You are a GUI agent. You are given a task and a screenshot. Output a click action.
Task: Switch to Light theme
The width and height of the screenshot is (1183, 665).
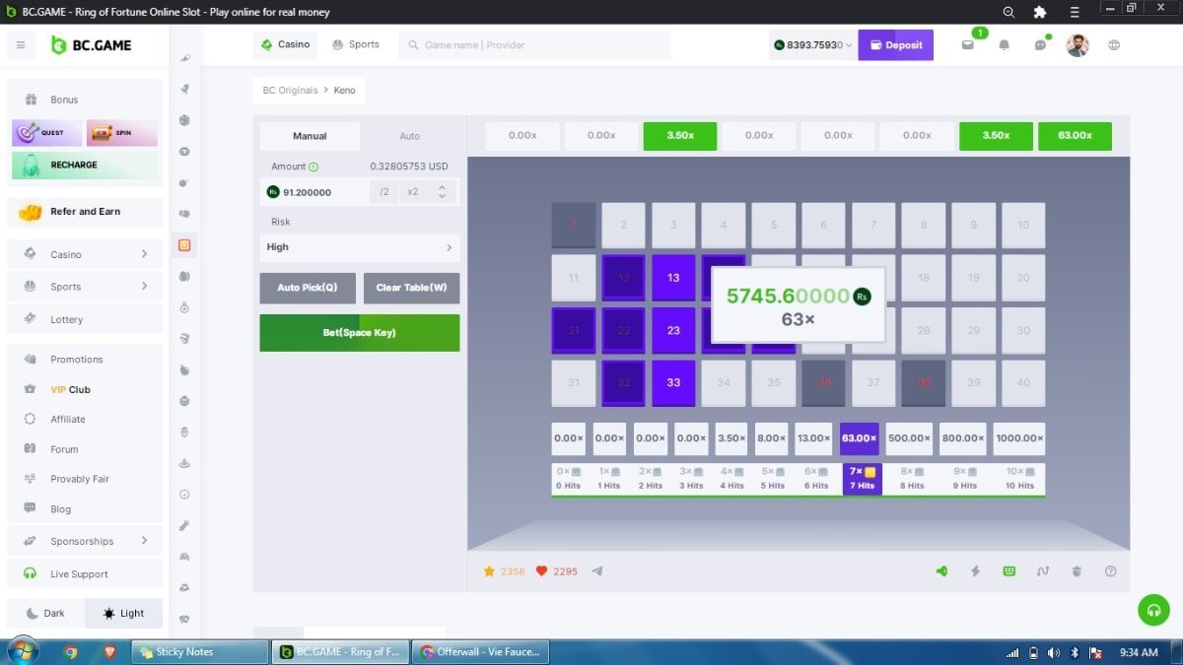click(x=123, y=613)
